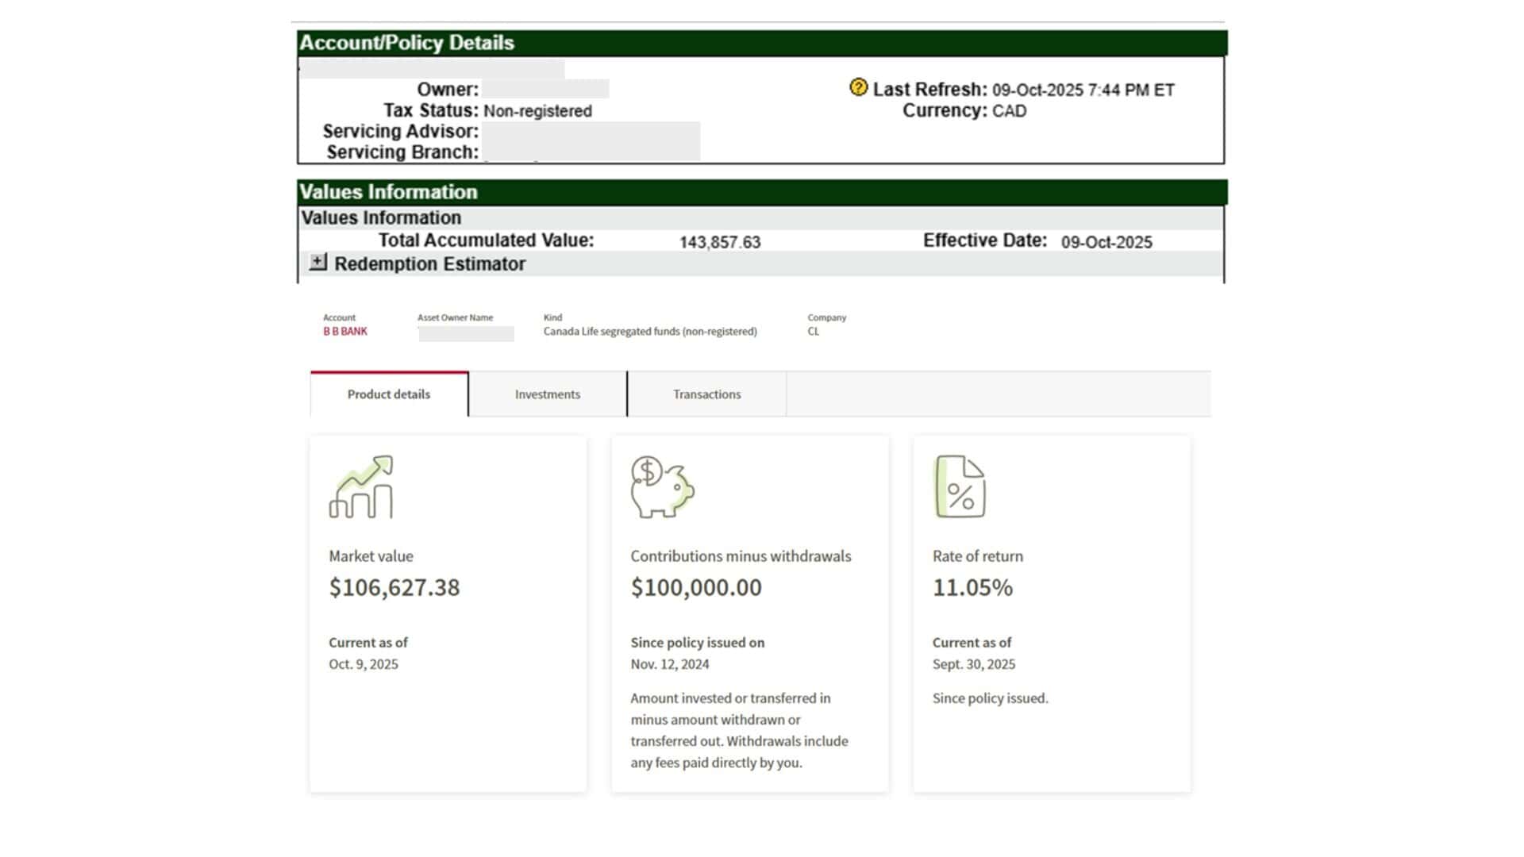Click the Canada Life segregated funds kind text
The height and width of the screenshot is (857, 1524).
click(x=650, y=332)
